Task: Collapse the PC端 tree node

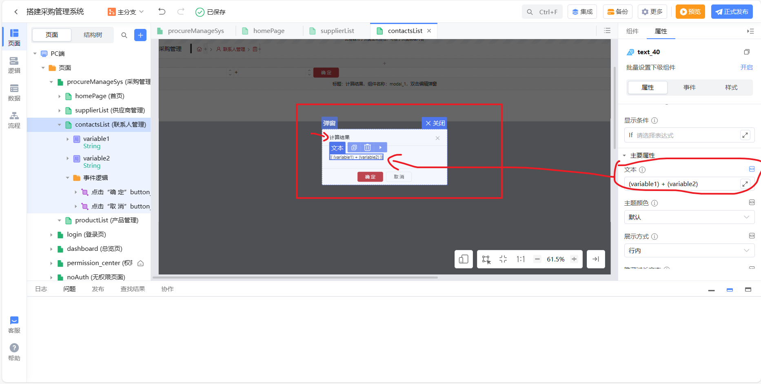Action: coord(35,53)
